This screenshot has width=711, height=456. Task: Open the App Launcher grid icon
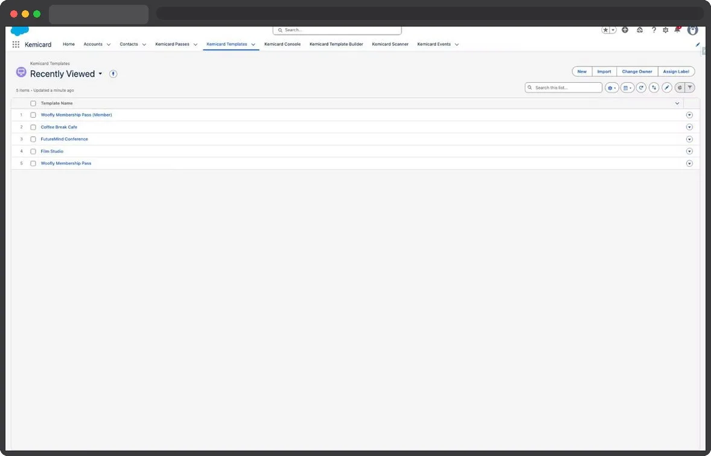pyautogui.click(x=16, y=45)
